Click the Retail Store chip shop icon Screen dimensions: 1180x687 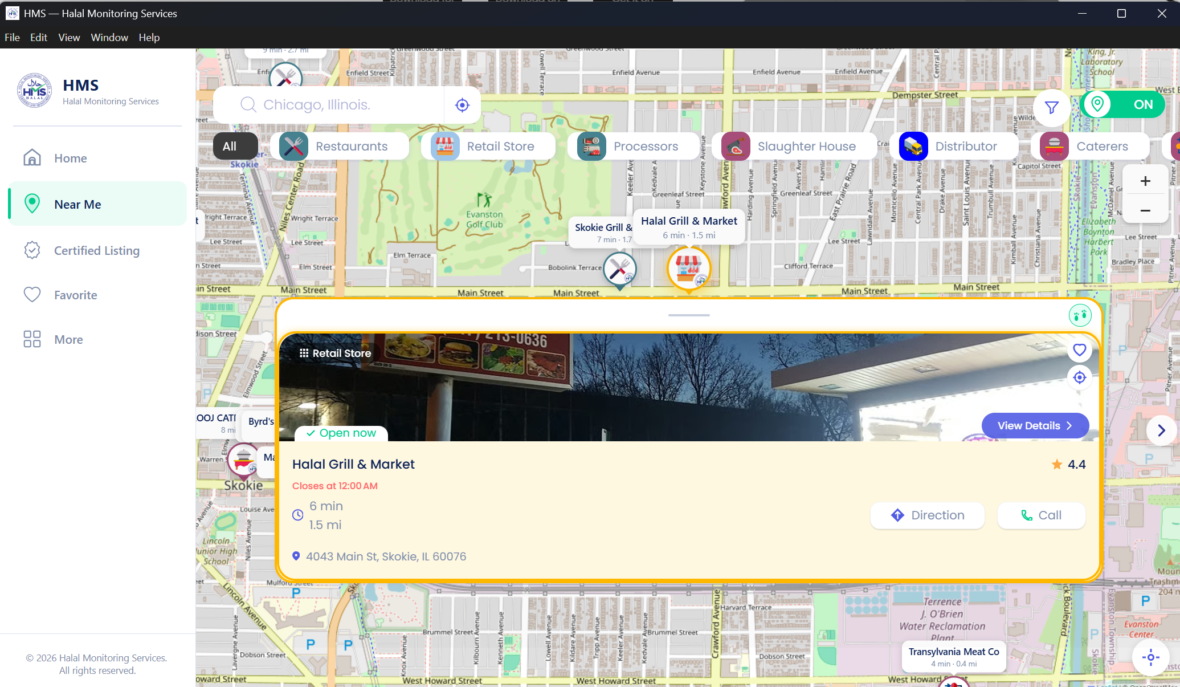(444, 147)
